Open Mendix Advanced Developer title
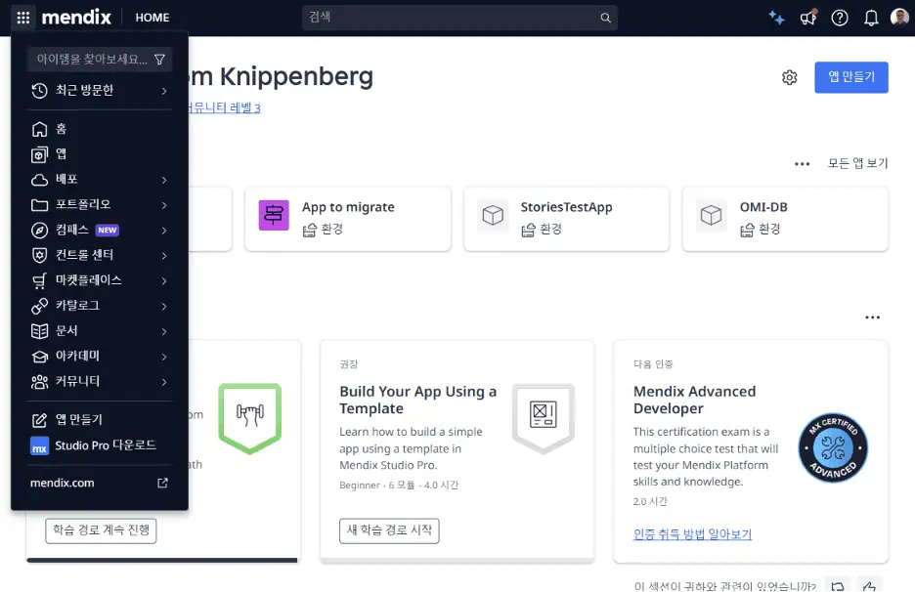This screenshot has width=915, height=592. [694, 401]
